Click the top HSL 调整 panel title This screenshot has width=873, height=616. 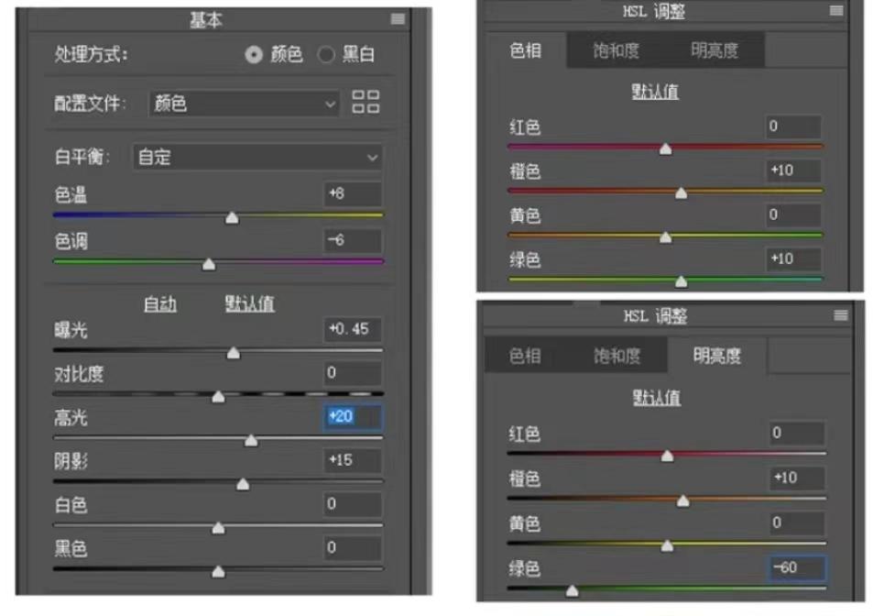click(654, 11)
